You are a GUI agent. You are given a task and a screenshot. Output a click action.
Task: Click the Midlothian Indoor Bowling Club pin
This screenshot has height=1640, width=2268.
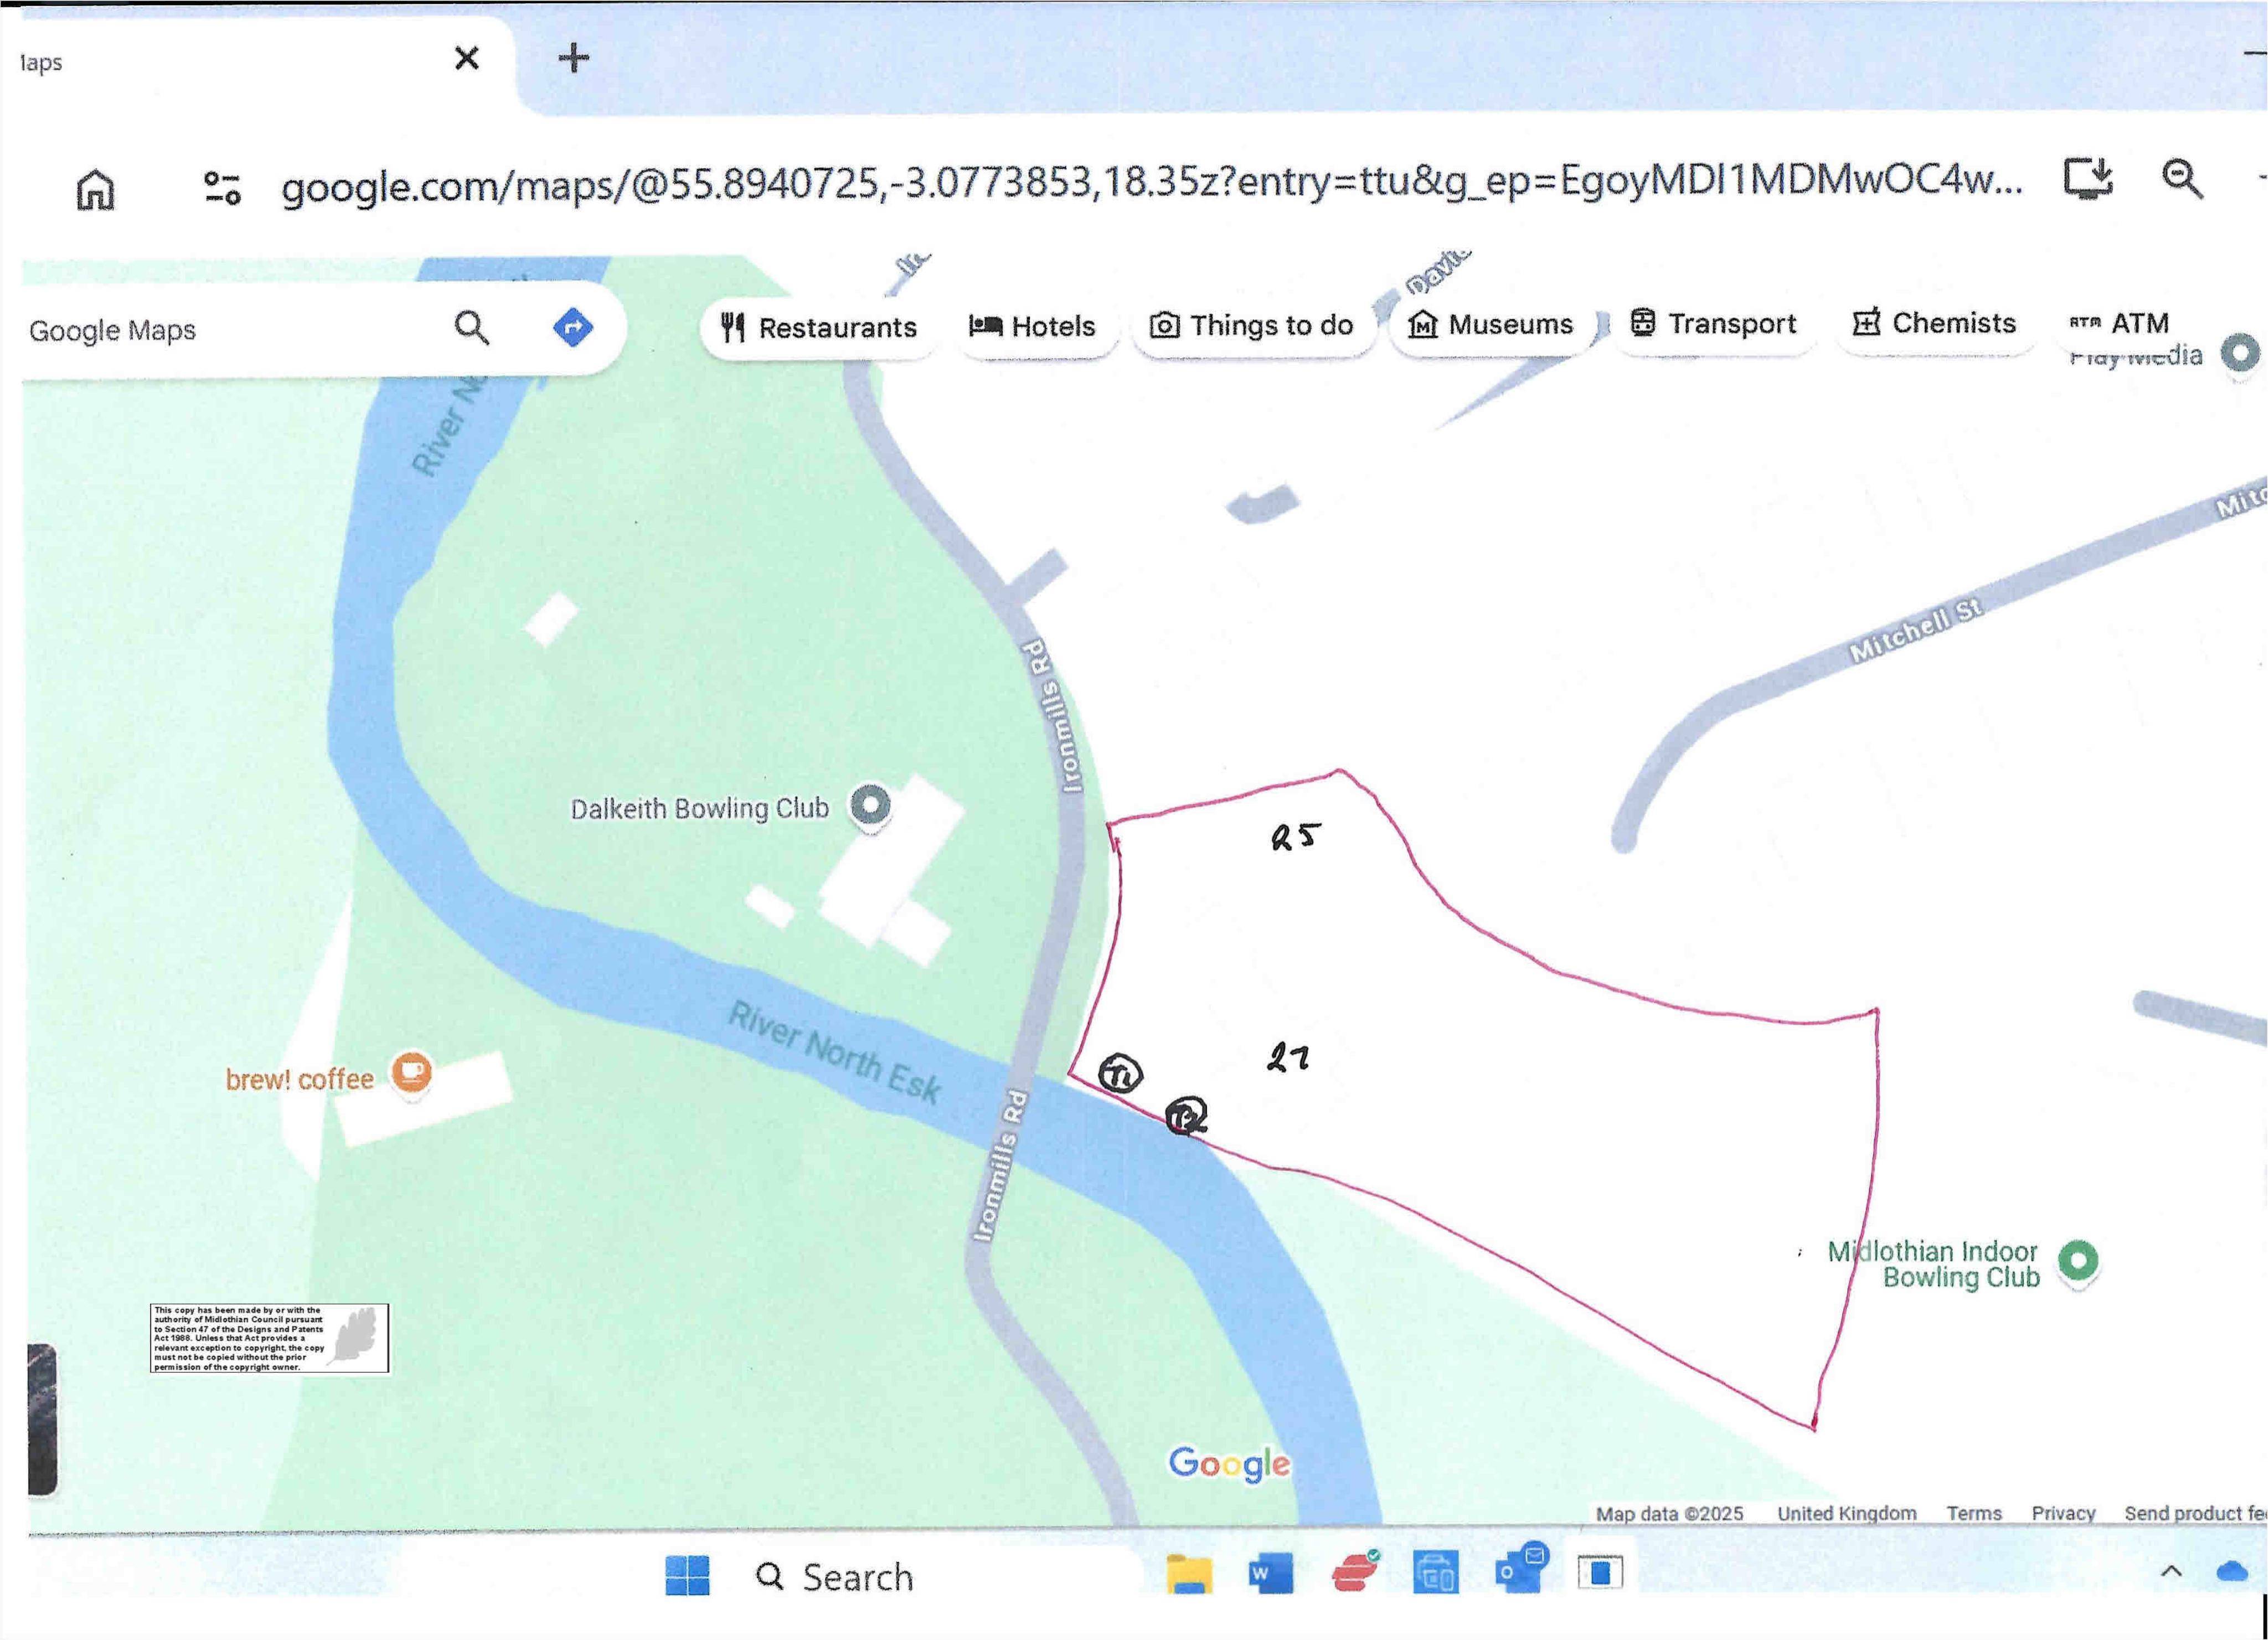point(2079,1262)
